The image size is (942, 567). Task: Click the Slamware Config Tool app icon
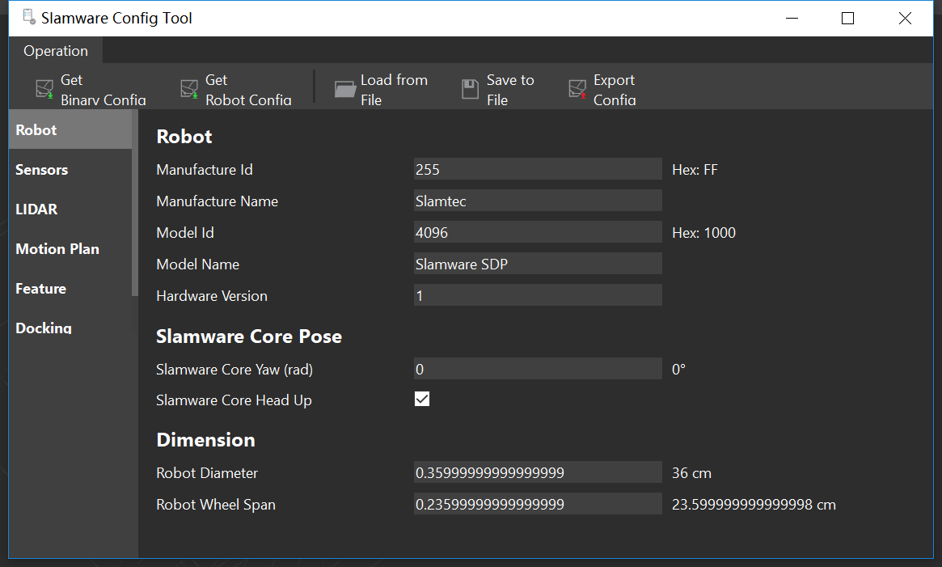29,17
